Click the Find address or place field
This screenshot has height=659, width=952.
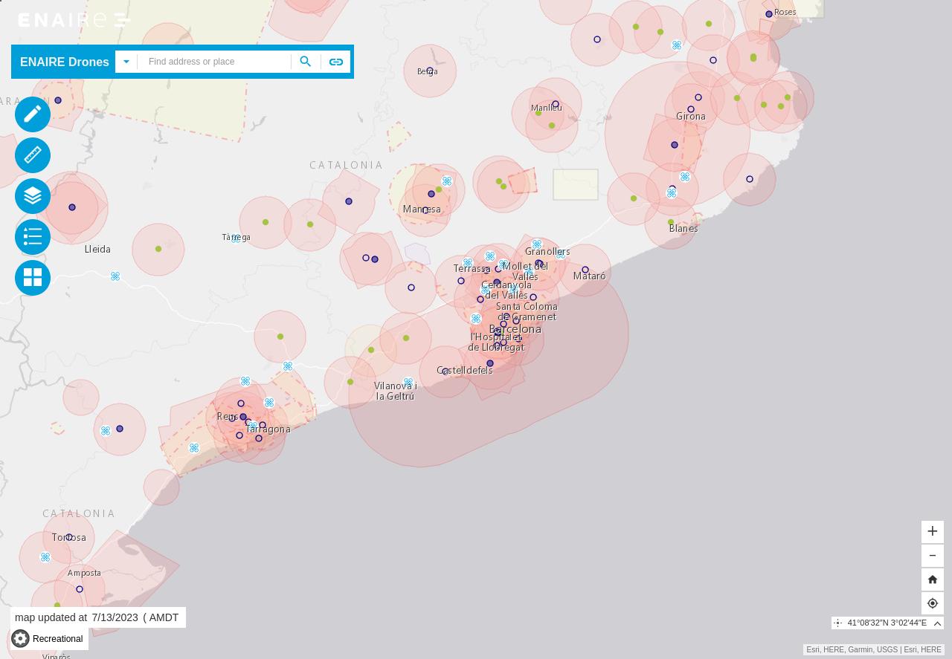coord(214,62)
